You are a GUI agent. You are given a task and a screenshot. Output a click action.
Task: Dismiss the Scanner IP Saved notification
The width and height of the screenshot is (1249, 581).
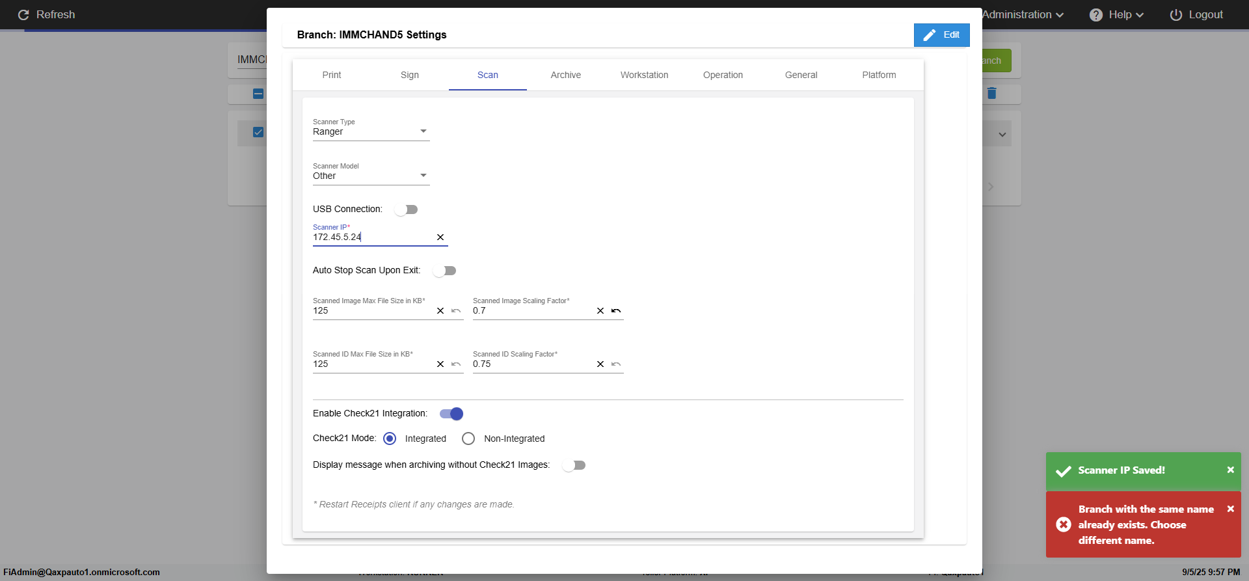tap(1230, 470)
